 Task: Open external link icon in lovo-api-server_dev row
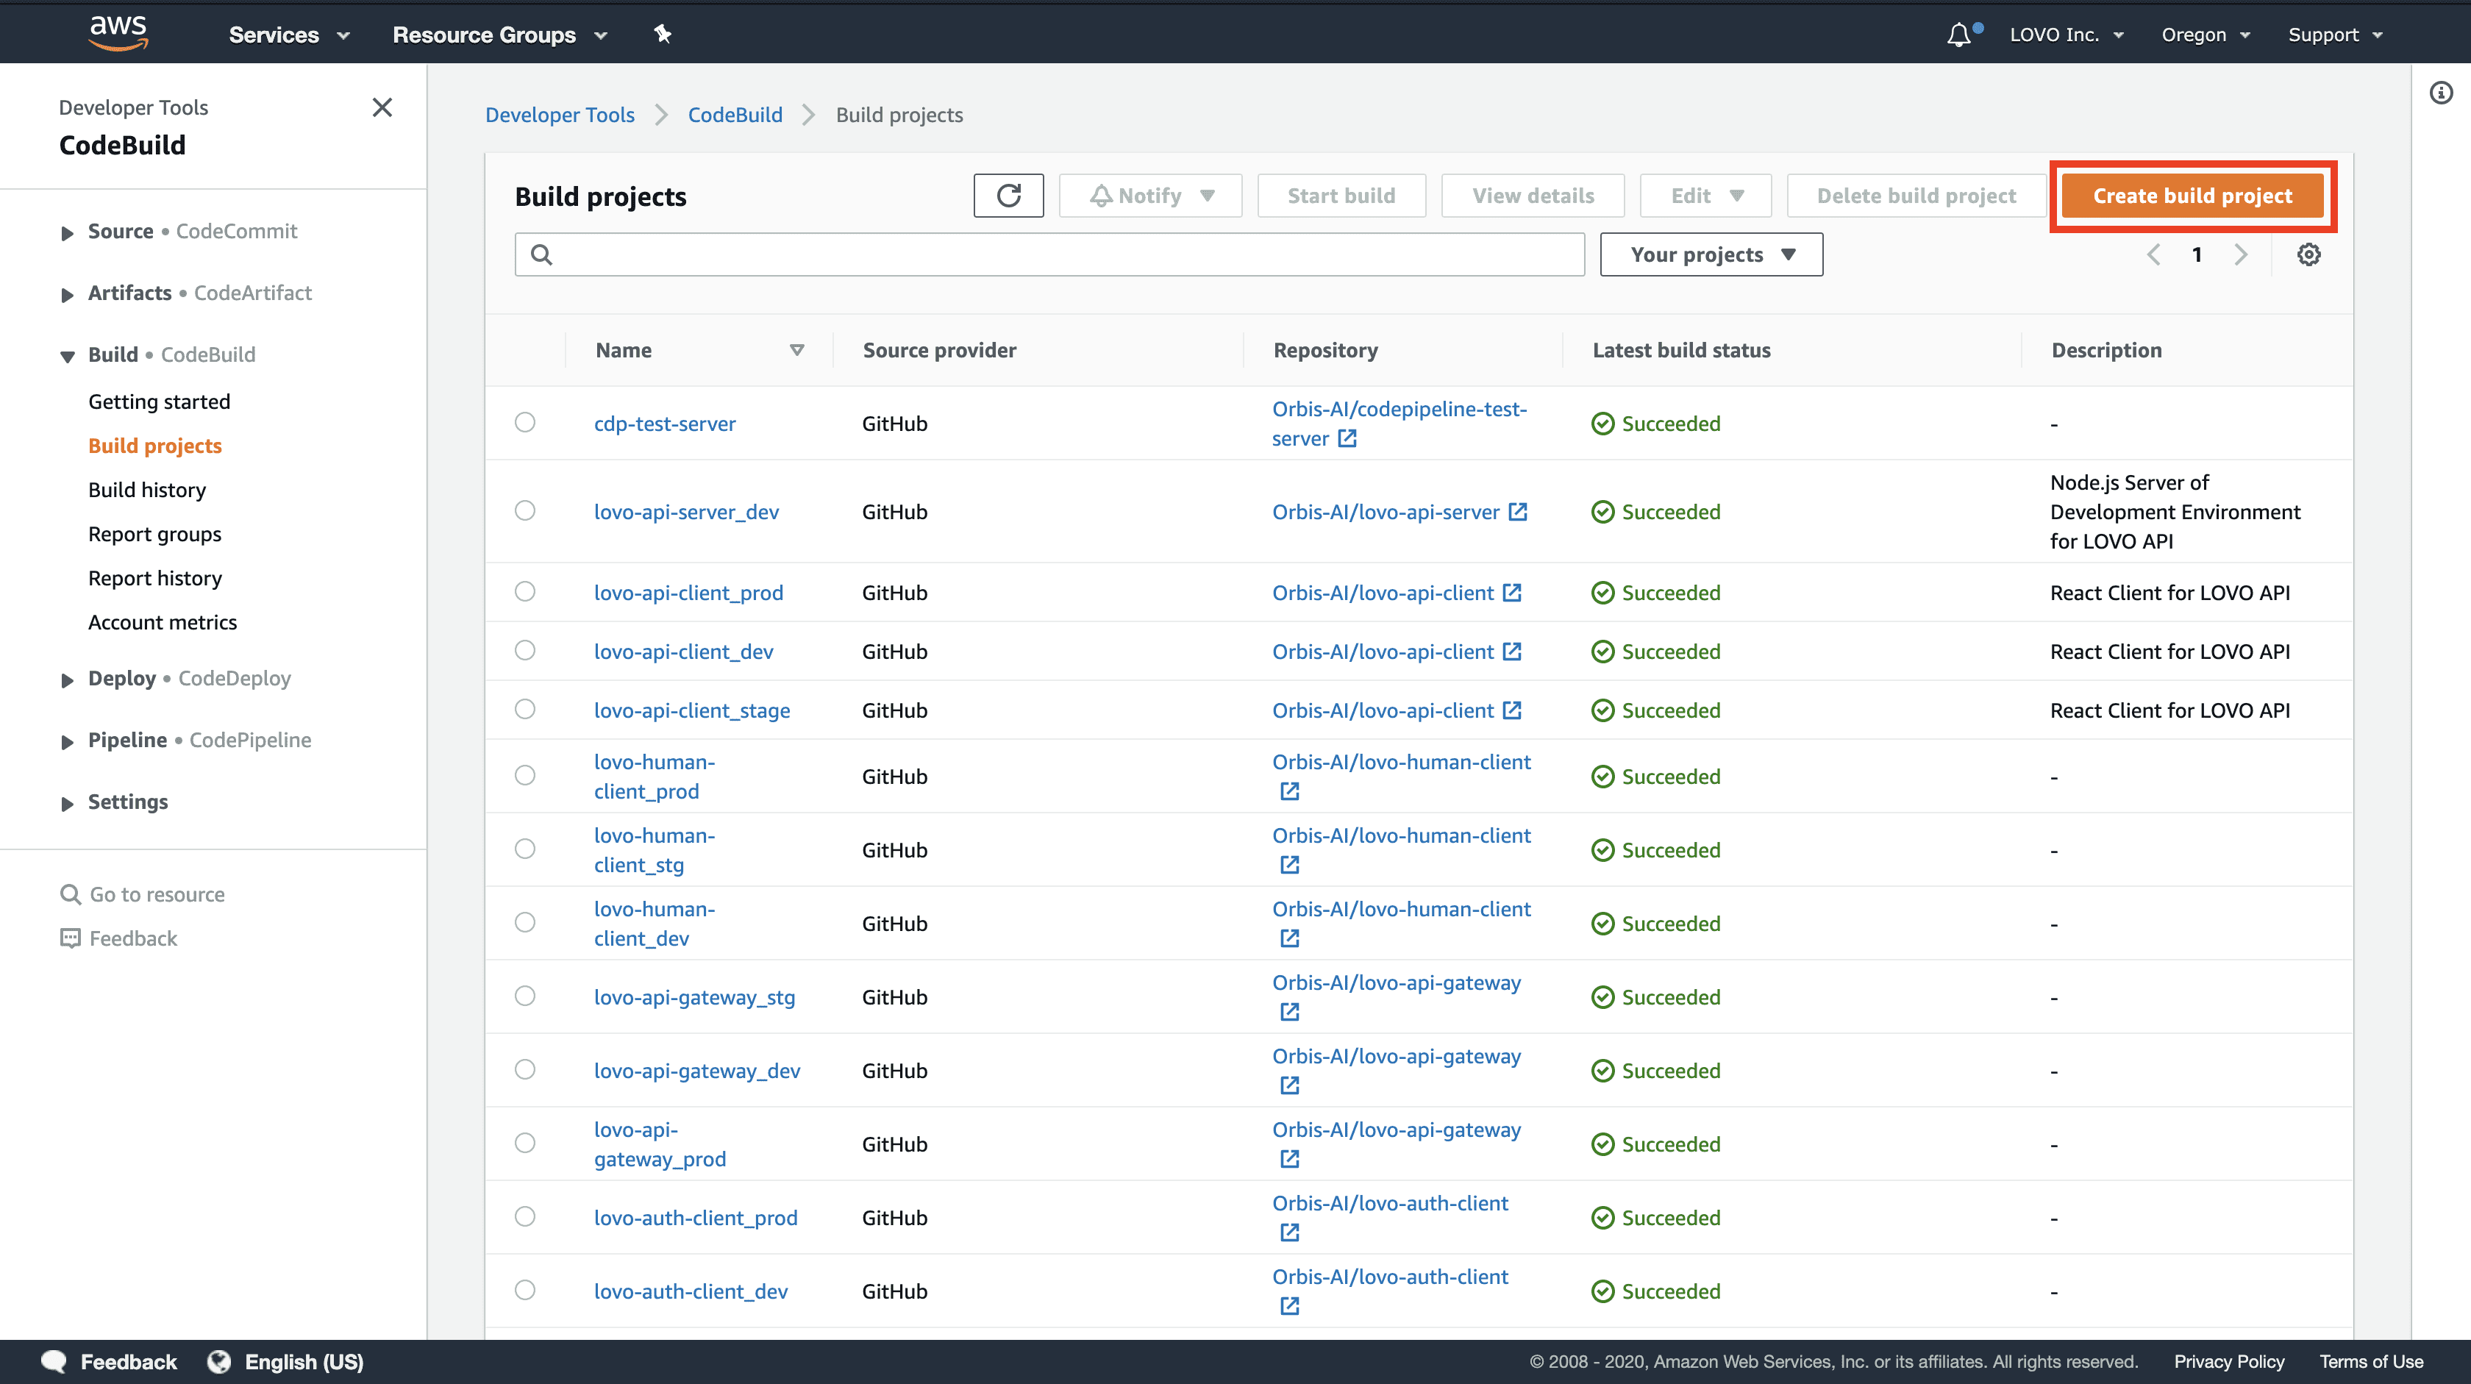pos(1517,511)
